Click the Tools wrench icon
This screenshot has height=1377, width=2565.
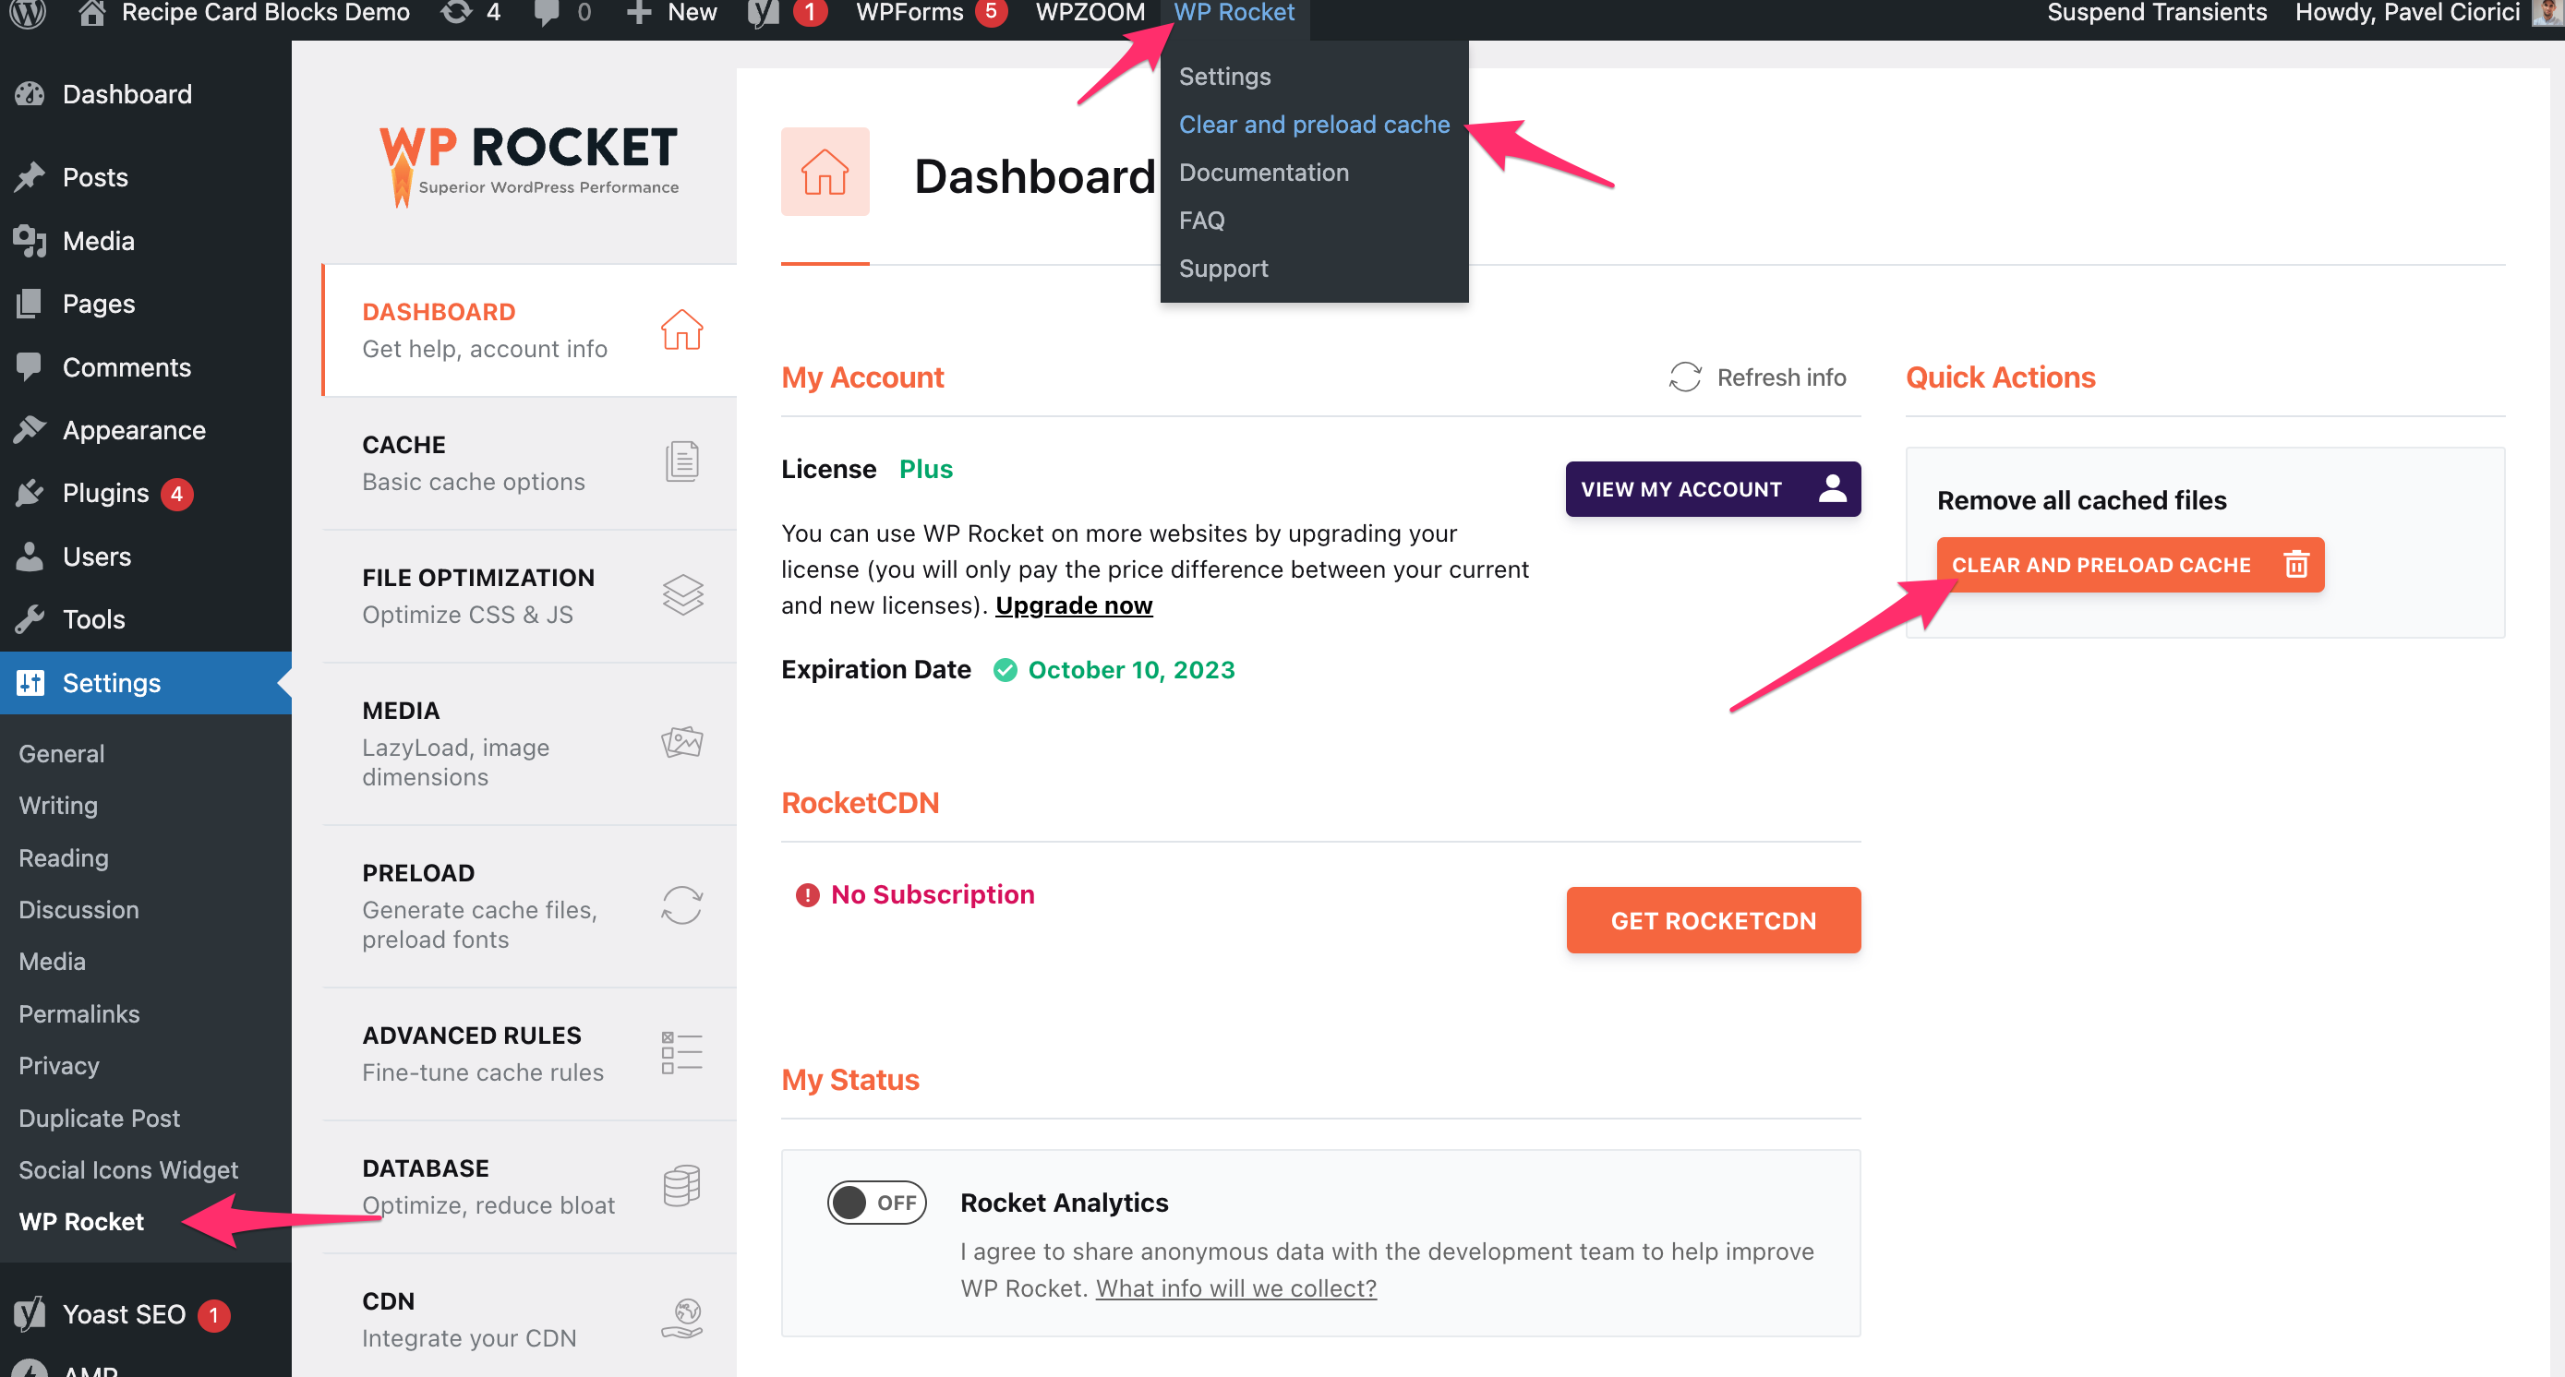(x=30, y=617)
